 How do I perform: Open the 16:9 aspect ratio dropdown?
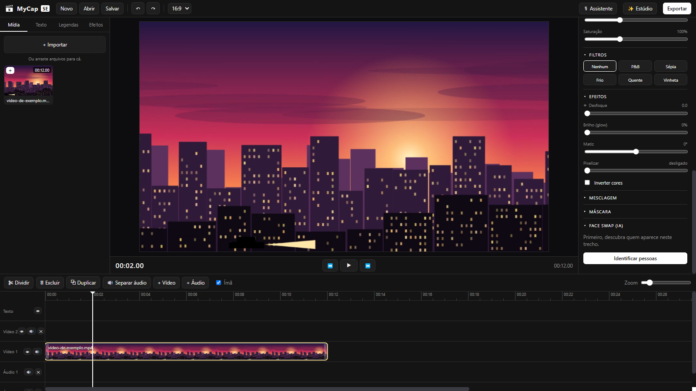click(180, 9)
